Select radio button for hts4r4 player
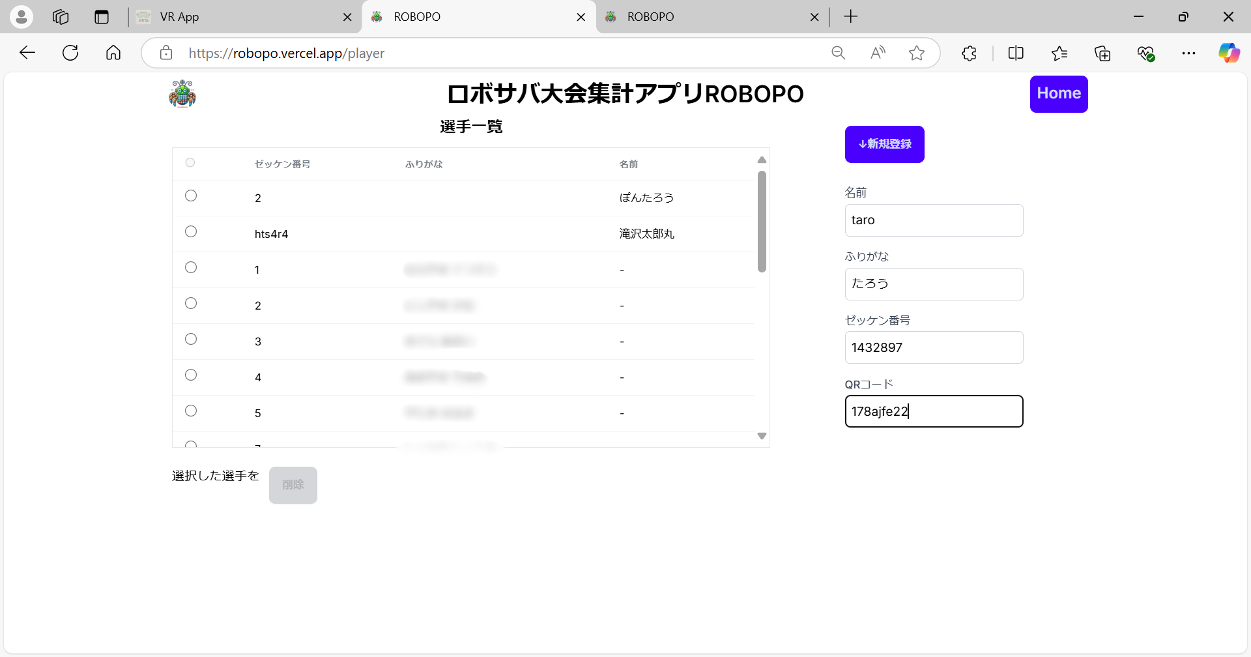The width and height of the screenshot is (1251, 657). pos(191,232)
